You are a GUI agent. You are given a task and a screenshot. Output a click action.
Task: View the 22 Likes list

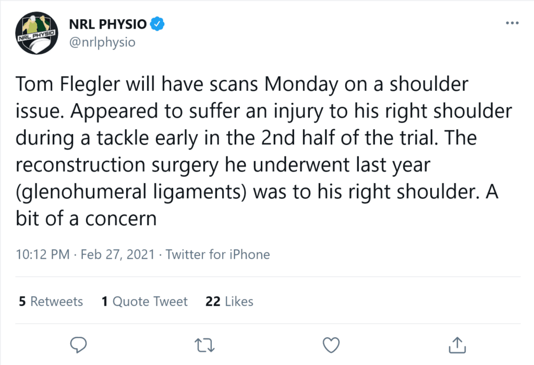click(229, 301)
